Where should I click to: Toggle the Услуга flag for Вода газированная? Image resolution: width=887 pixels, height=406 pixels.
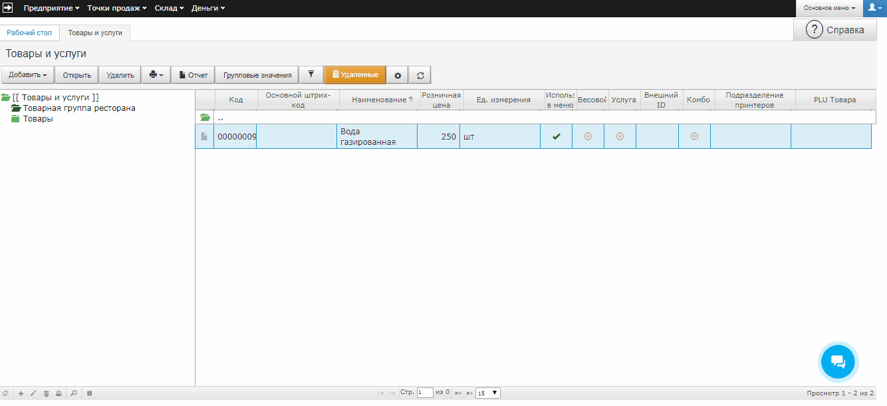tap(620, 136)
